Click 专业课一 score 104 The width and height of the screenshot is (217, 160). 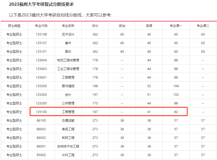176,86
